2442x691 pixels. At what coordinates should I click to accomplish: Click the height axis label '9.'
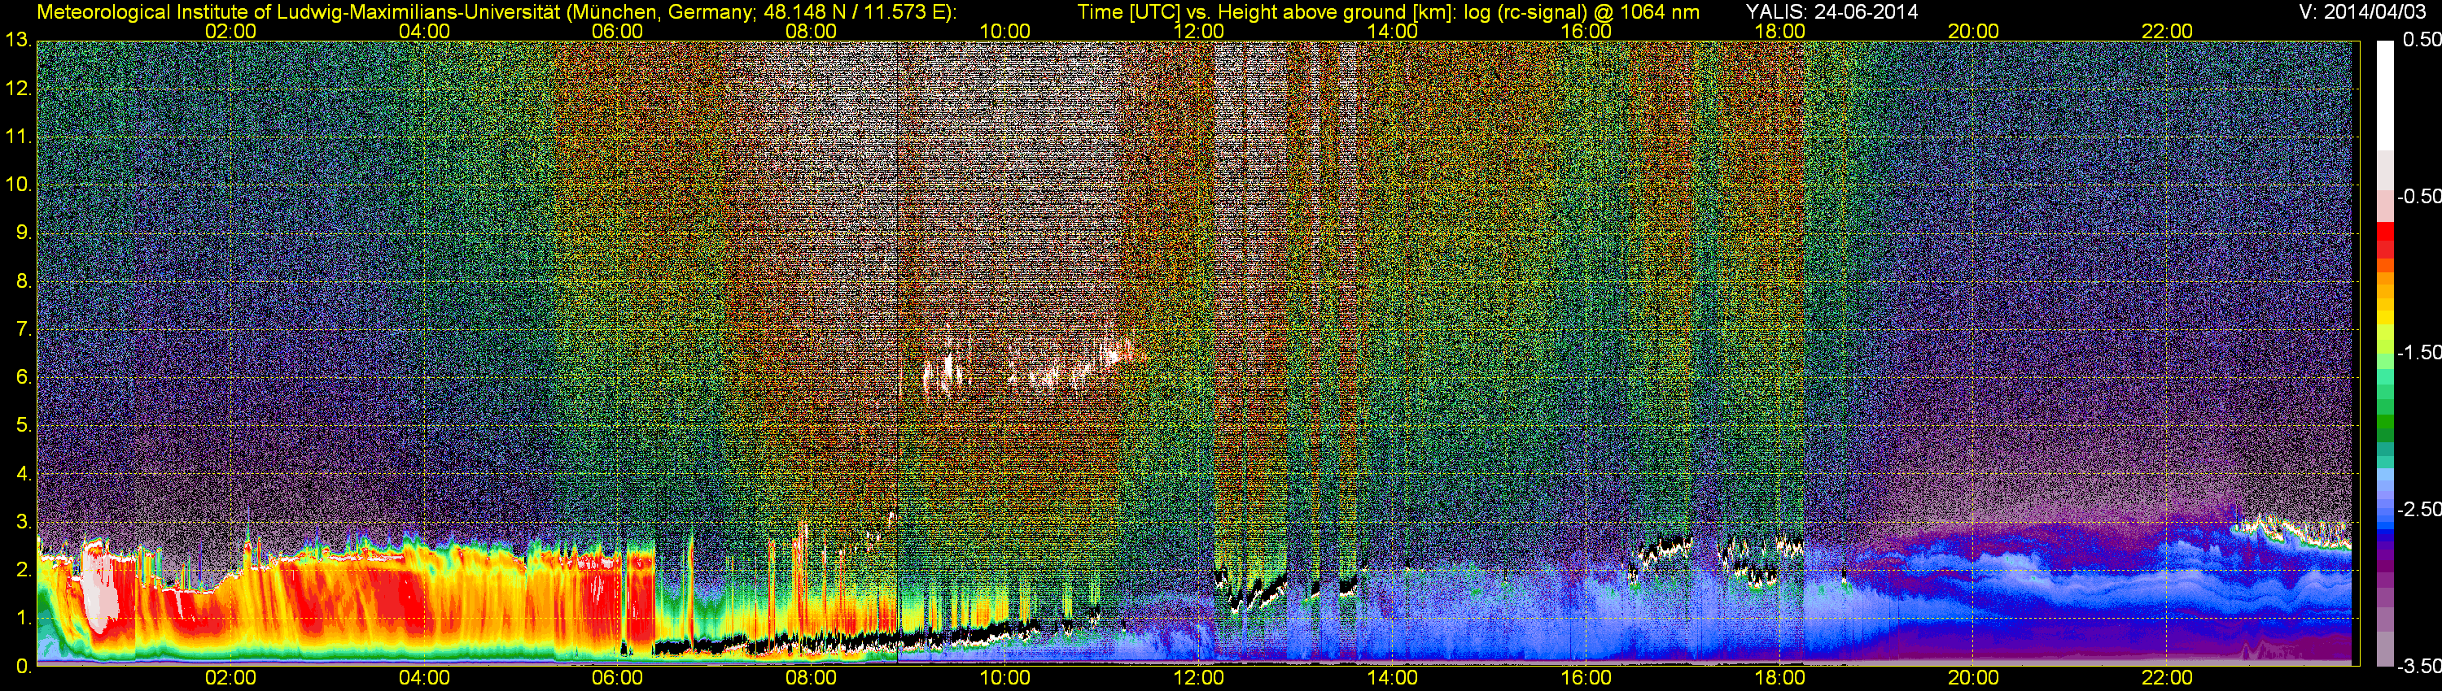point(24,233)
